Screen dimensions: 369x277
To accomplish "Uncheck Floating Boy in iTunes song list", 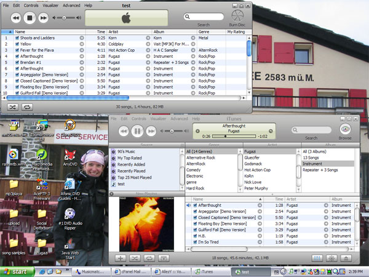I will (195, 224).
